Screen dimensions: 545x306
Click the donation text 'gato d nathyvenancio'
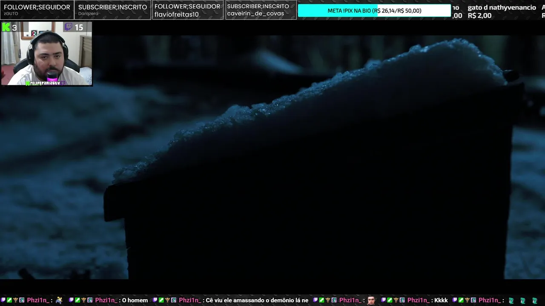[502, 7]
